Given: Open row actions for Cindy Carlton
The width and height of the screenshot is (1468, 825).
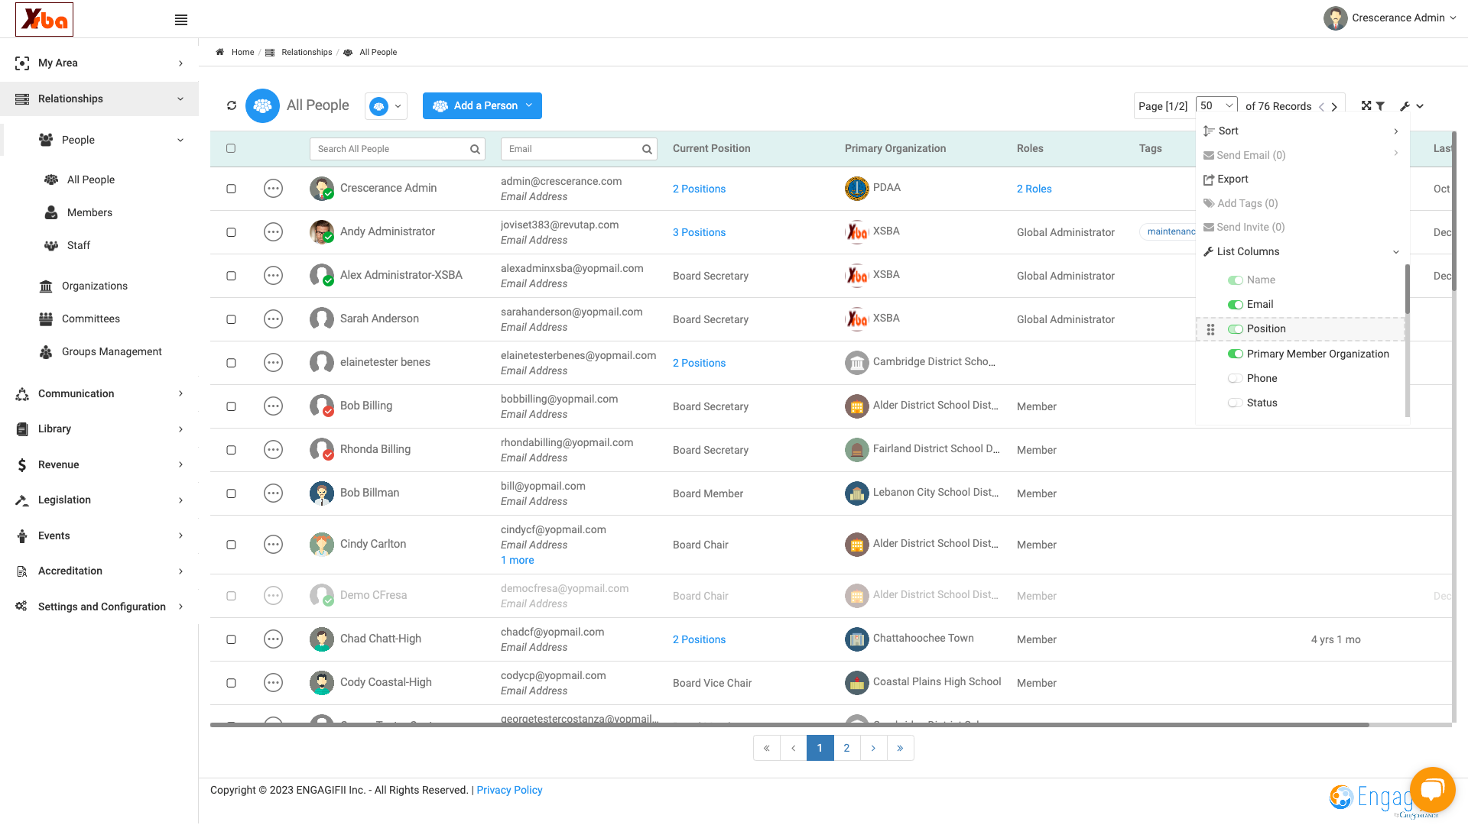Looking at the screenshot, I should coord(273,544).
